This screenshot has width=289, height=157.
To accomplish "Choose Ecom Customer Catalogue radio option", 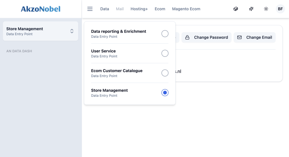I will pos(165,73).
